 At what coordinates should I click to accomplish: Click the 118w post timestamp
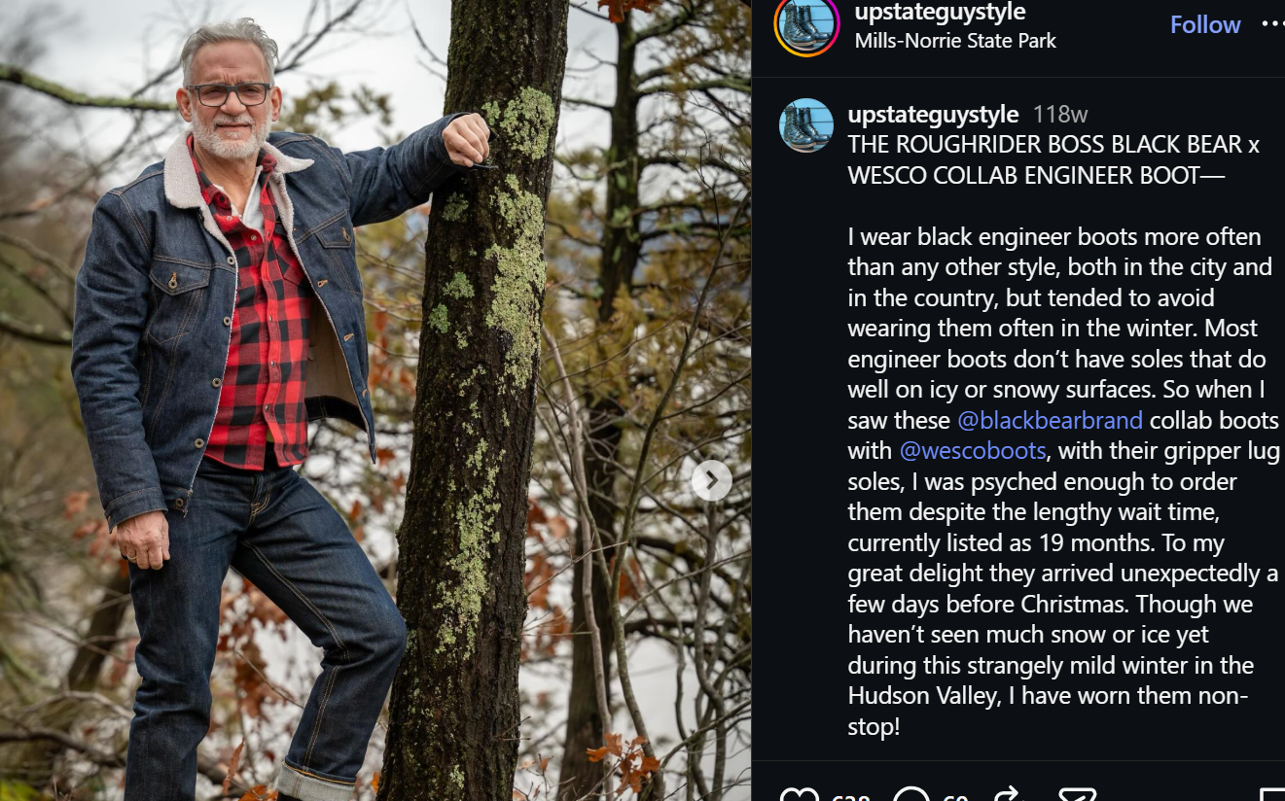[1060, 115]
